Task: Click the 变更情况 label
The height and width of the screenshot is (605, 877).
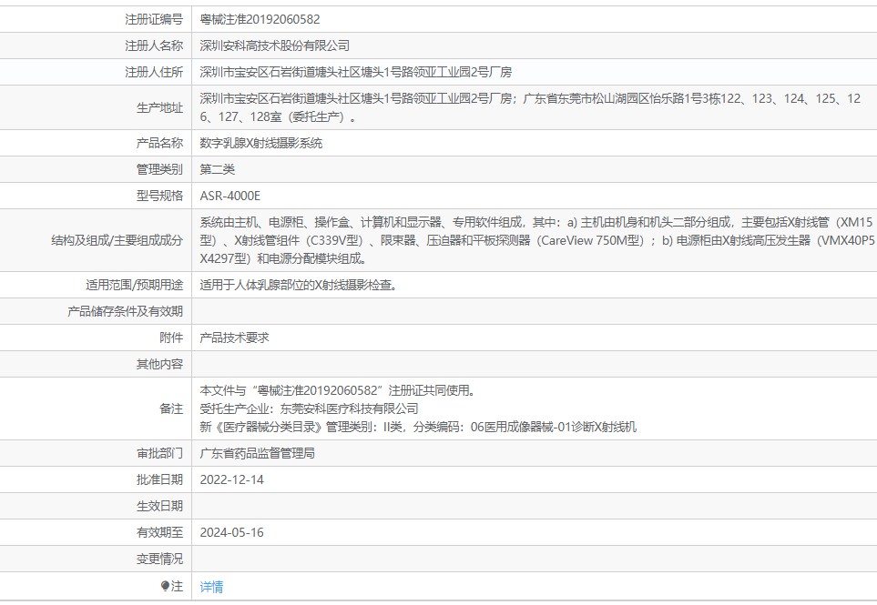Action: click(x=159, y=559)
